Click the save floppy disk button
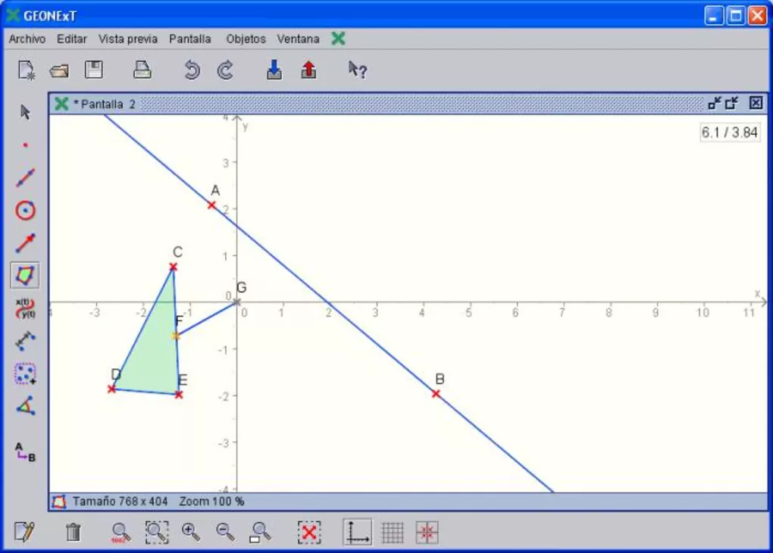The height and width of the screenshot is (553, 773). point(94,70)
